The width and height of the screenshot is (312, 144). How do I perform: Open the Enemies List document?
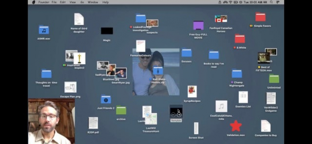243,97
